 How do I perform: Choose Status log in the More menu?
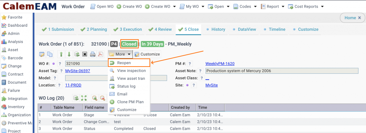pyautogui.click(x=126, y=86)
